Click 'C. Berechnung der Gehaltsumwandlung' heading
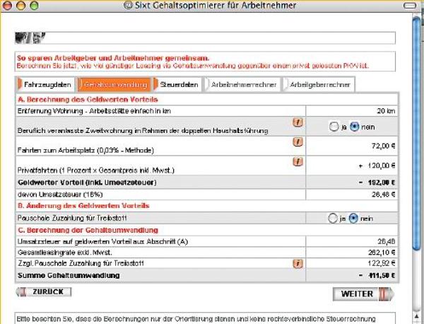This screenshot has width=424, height=324. tap(88, 231)
